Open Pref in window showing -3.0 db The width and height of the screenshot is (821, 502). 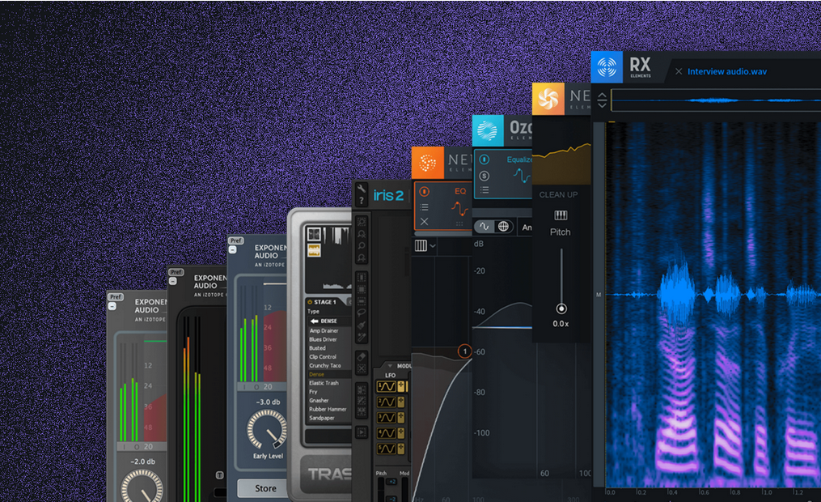pos(236,240)
